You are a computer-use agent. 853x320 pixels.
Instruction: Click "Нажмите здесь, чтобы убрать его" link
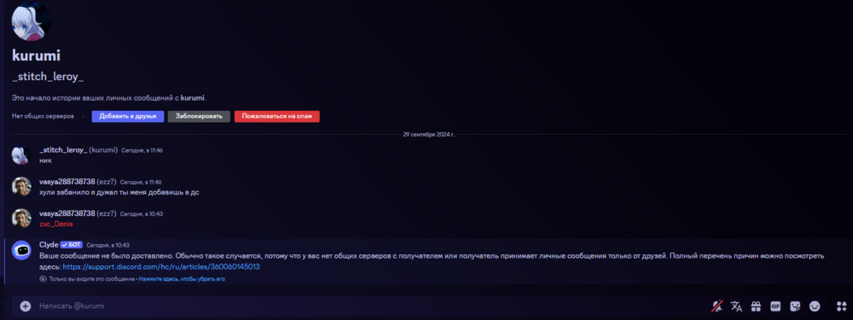coord(182,279)
